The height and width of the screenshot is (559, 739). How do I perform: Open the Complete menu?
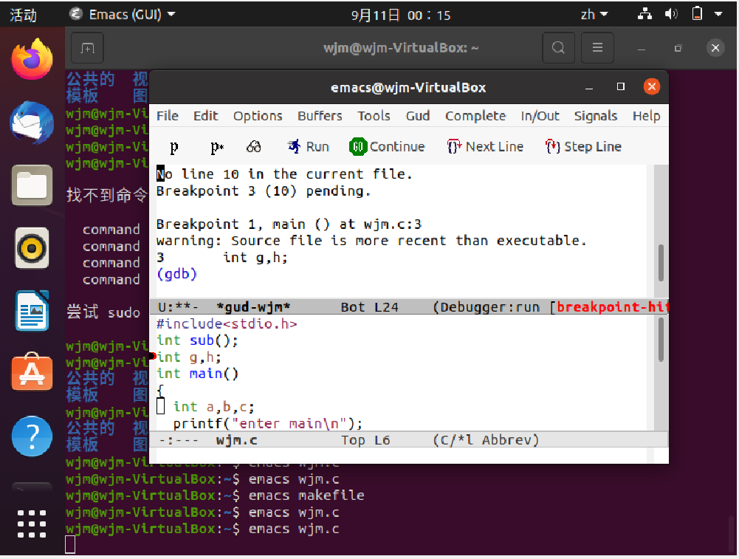tap(475, 116)
